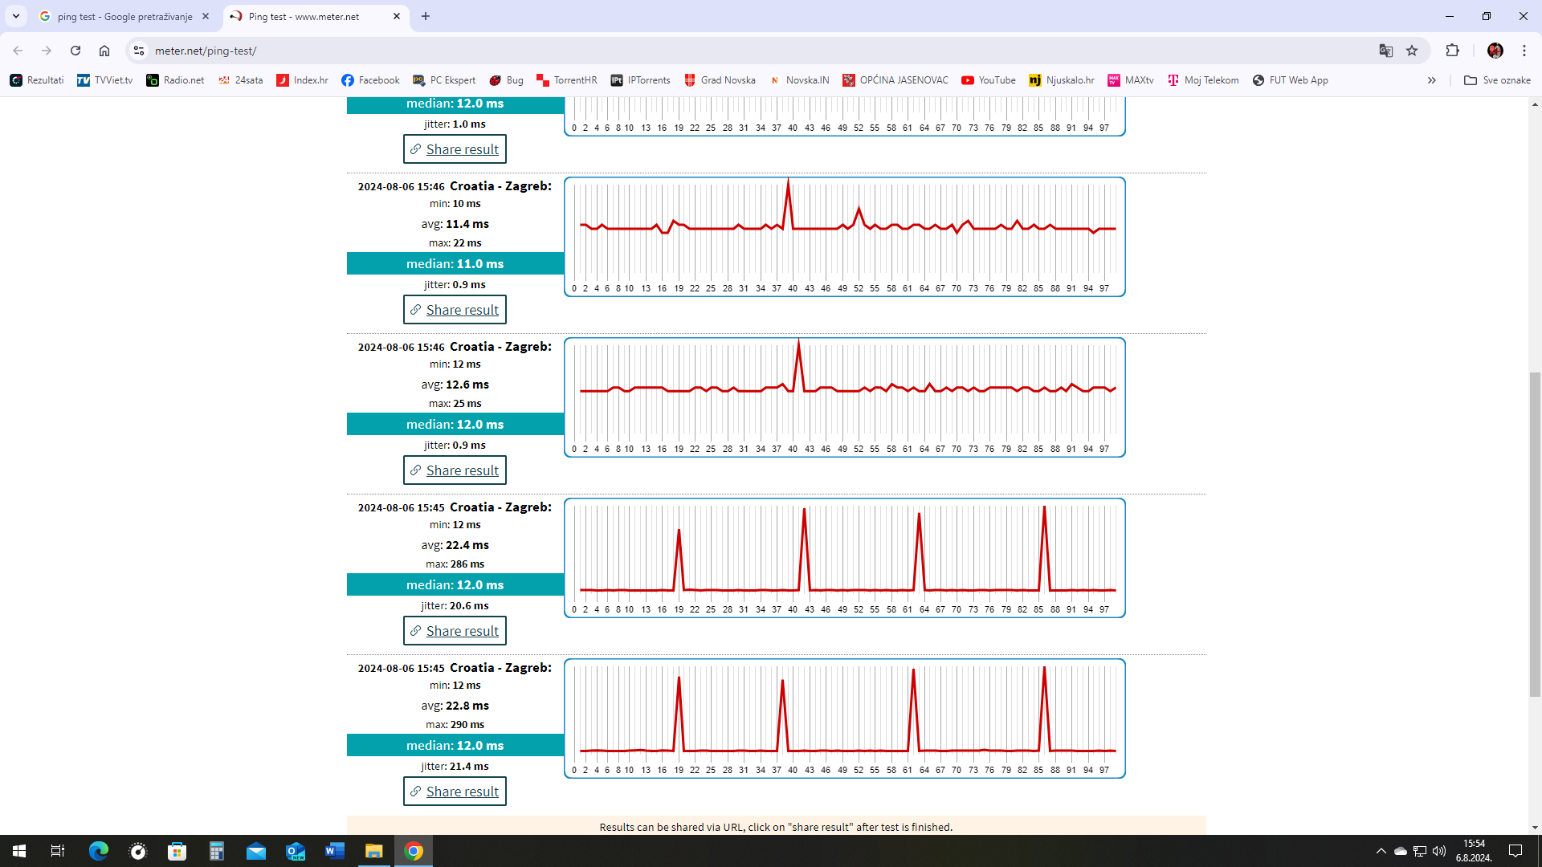Expand hidden bookmarks with double chevron

[1431, 80]
